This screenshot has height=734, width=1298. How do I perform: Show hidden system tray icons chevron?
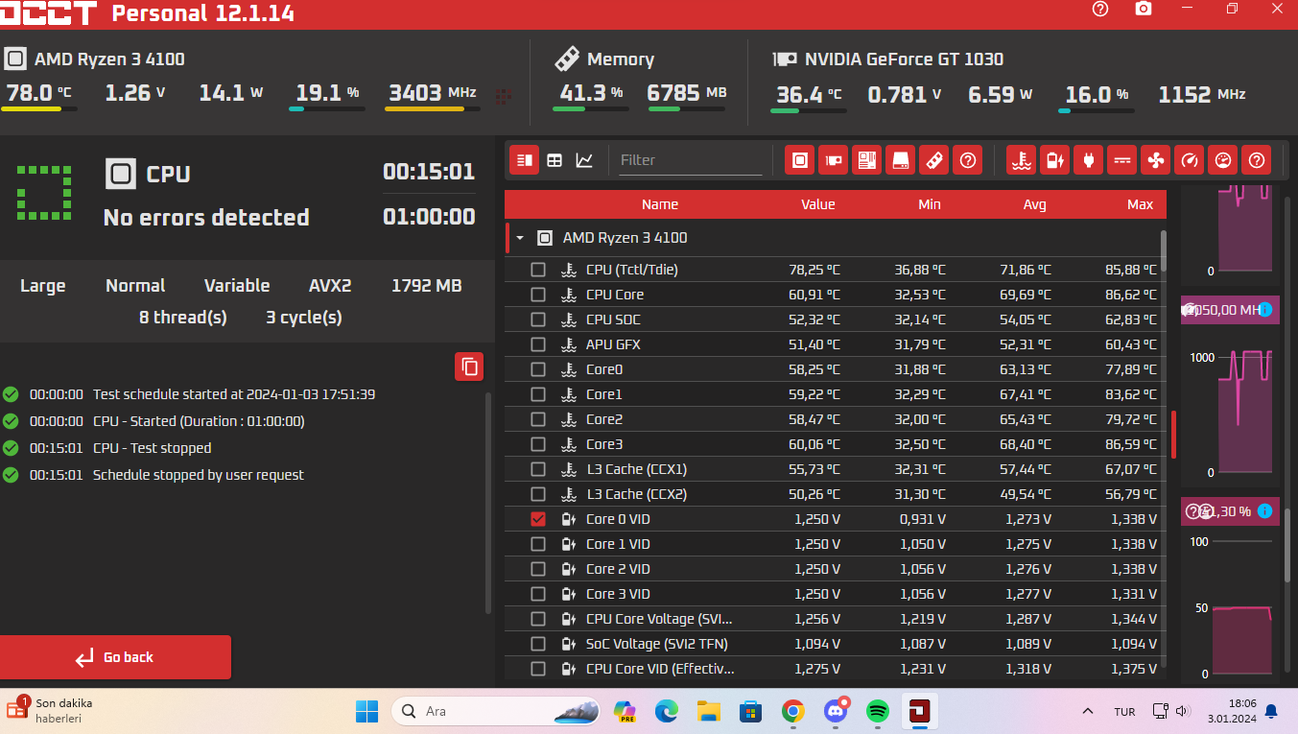pos(1088,711)
